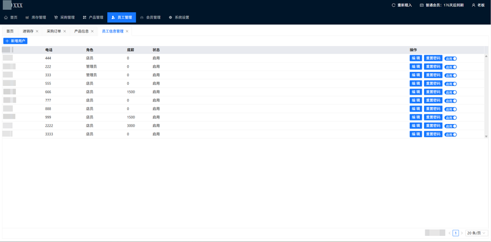Click 重置密码 for phone 555 row

433,84
